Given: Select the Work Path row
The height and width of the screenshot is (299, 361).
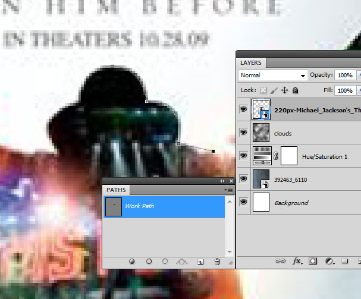Looking at the screenshot, I should pos(164,206).
